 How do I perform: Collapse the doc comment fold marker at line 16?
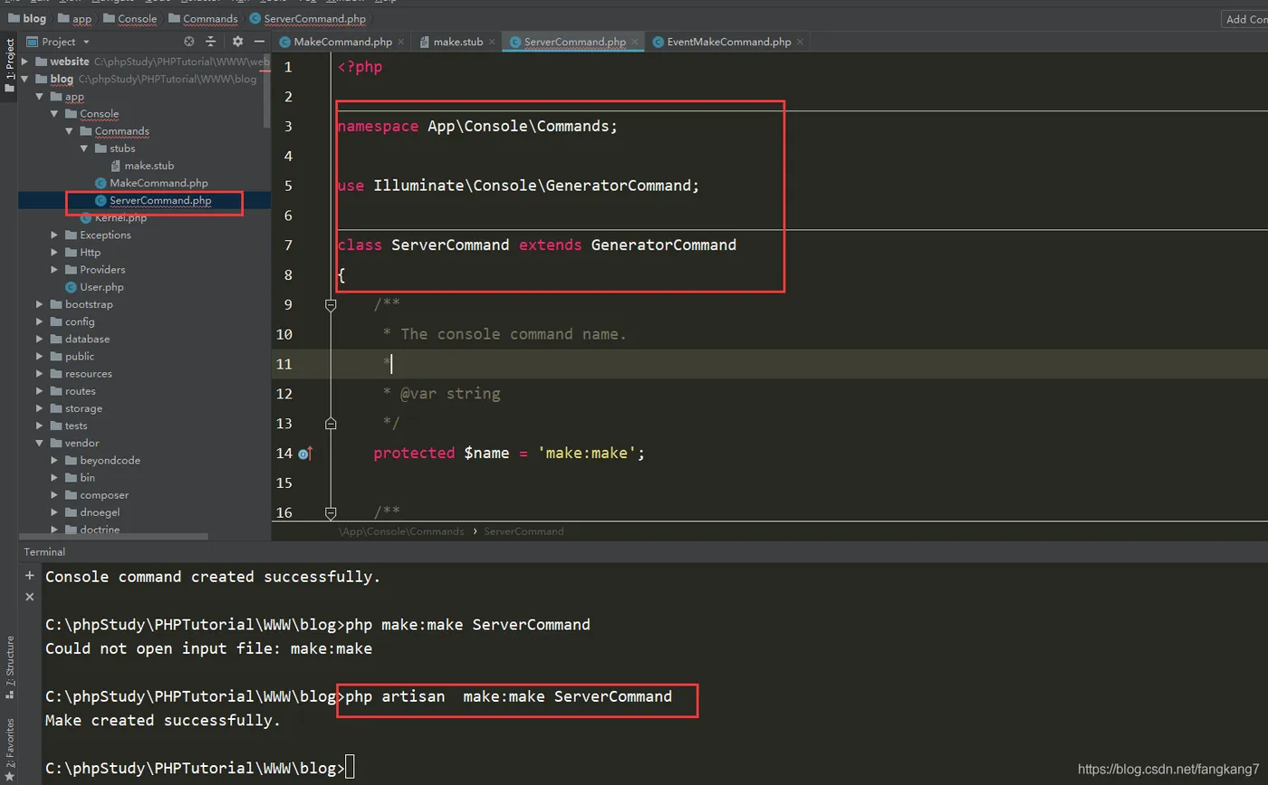click(331, 512)
